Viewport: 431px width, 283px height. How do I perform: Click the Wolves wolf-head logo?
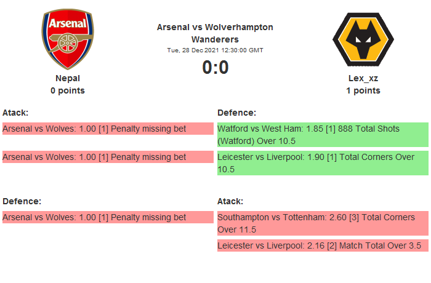[363, 40]
